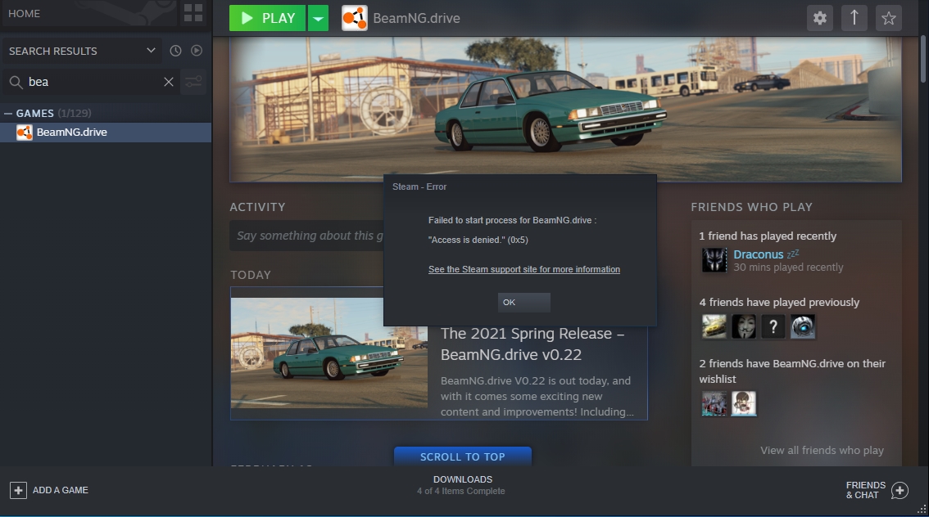Click the BeamNG.drive hero banner image
This screenshot has width=929, height=517.
tap(565, 109)
